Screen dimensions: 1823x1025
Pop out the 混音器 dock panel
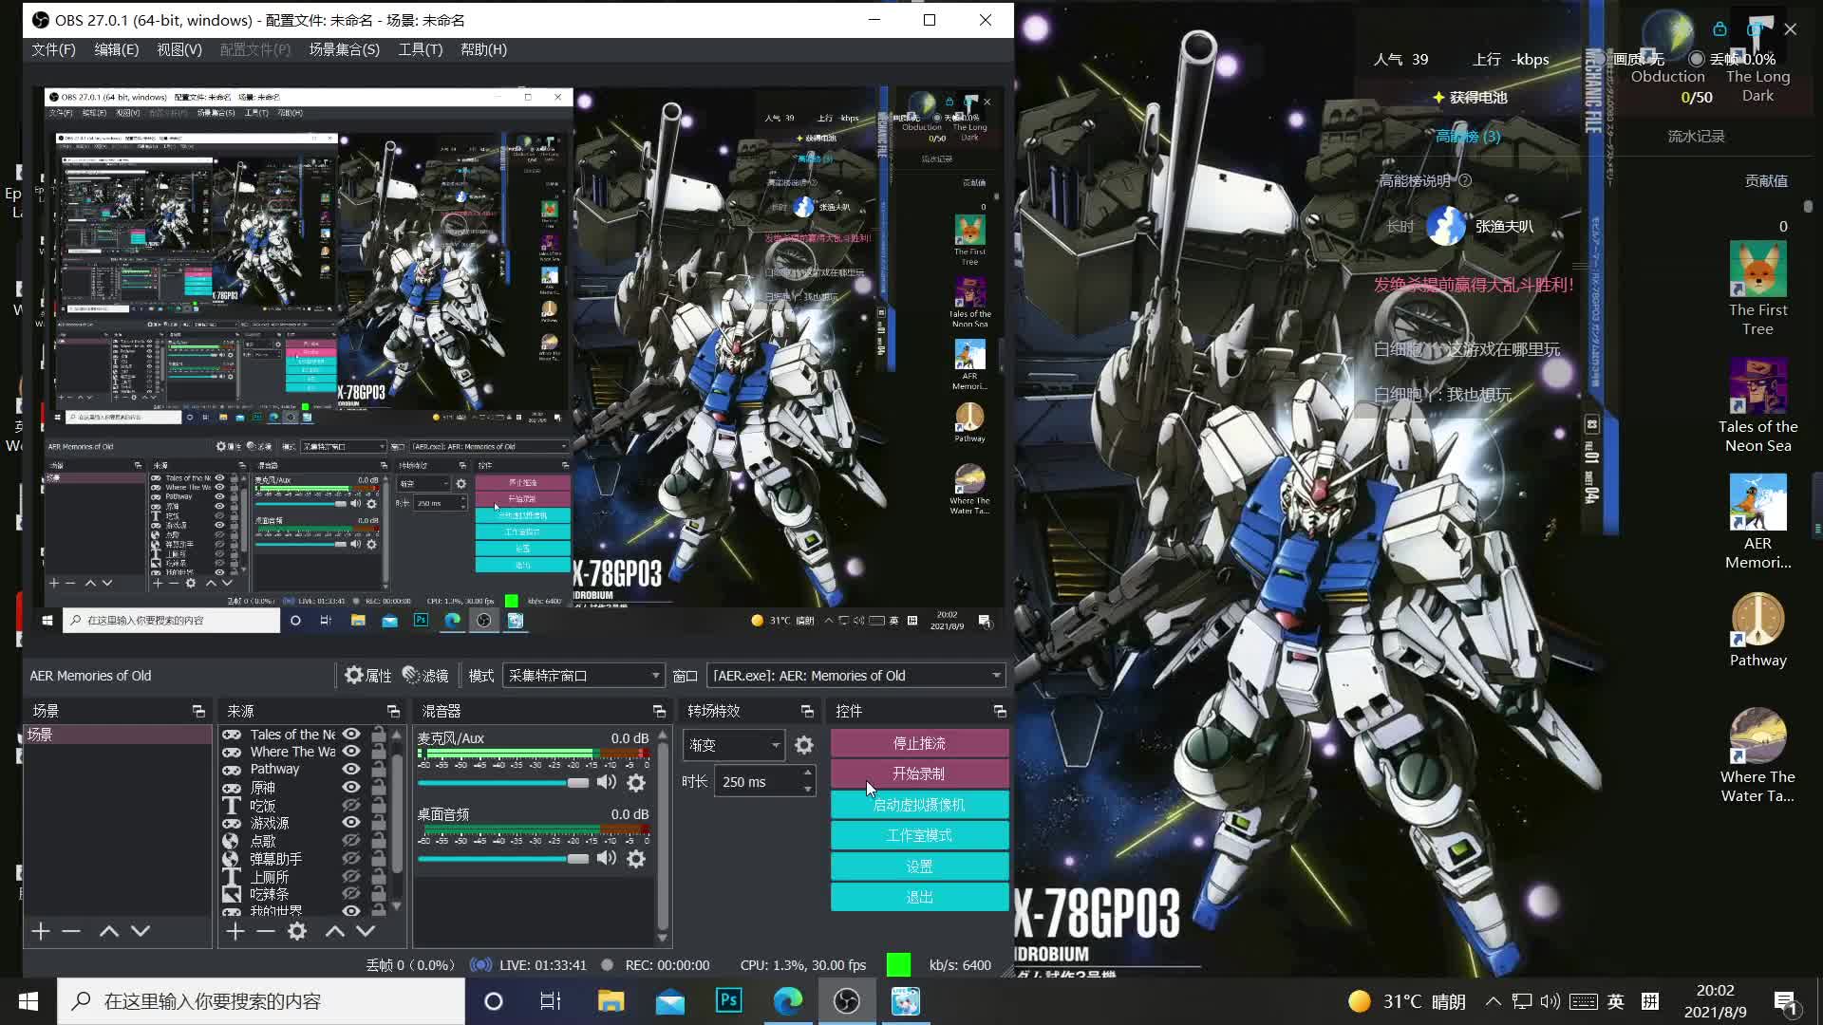tap(659, 711)
